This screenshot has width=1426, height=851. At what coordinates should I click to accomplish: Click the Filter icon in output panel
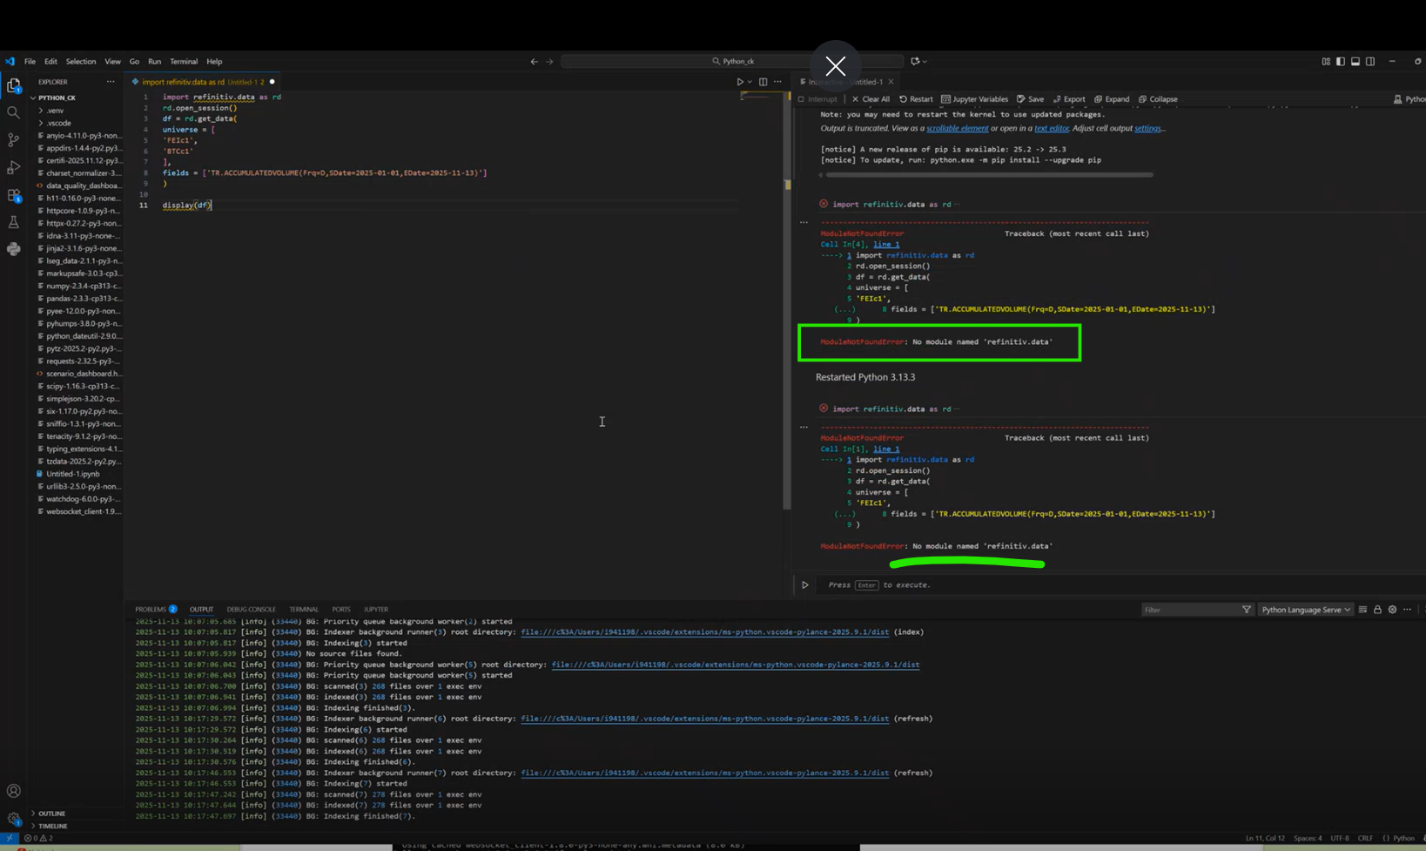1247,609
